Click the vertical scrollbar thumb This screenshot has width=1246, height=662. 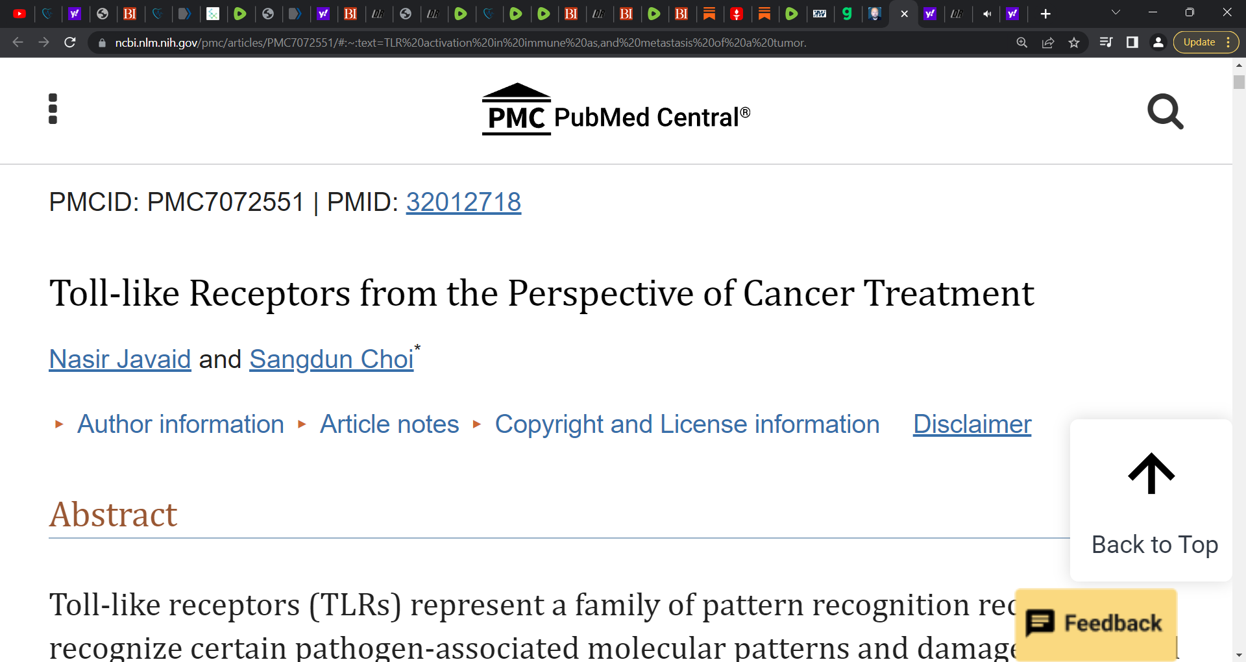click(x=1239, y=82)
